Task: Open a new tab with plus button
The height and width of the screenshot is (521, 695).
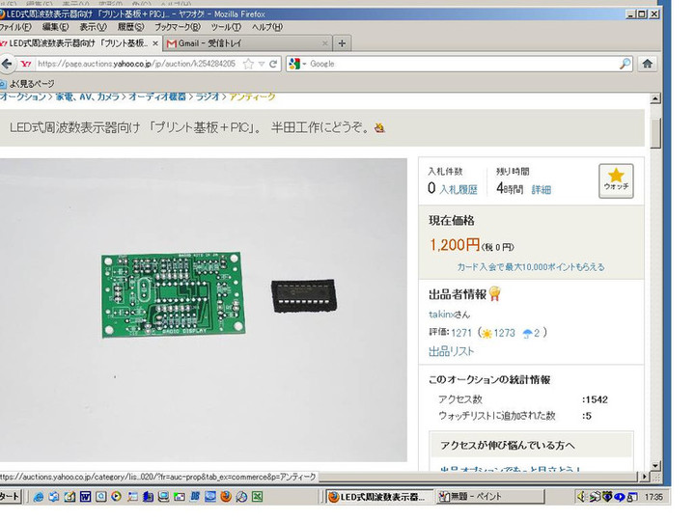Action: pos(342,43)
